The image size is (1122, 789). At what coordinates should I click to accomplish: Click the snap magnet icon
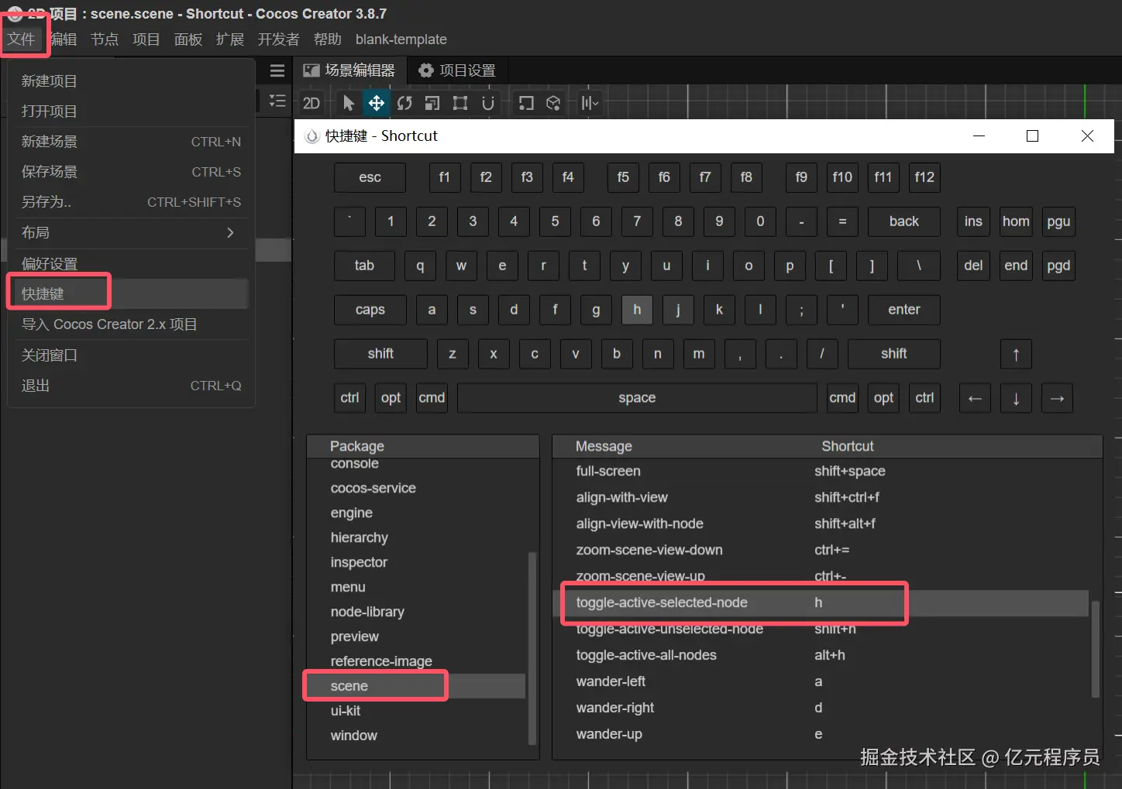[488, 103]
